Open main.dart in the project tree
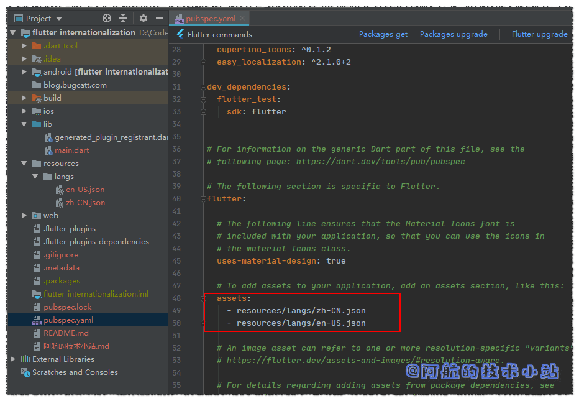The height and width of the screenshot is (401, 579). point(71,150)
